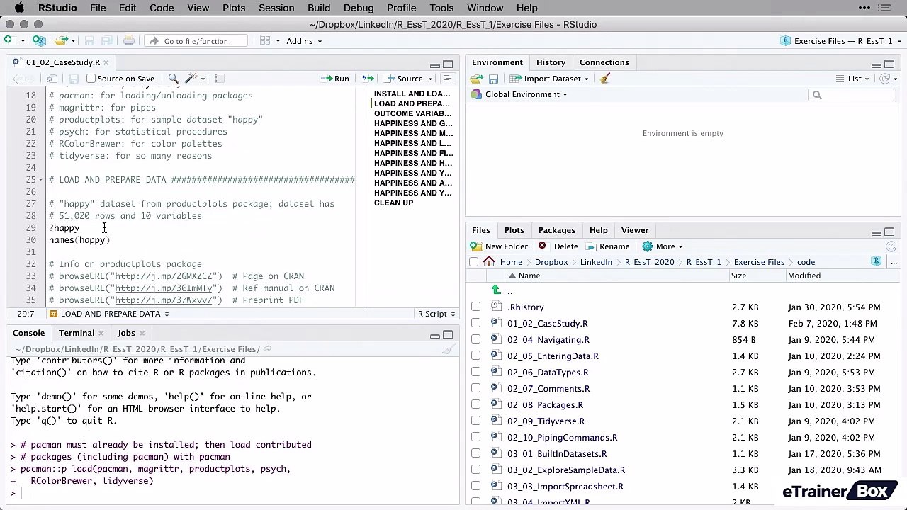
Task: Open the Plots menu in menu bar
Action: coord(234,8)
